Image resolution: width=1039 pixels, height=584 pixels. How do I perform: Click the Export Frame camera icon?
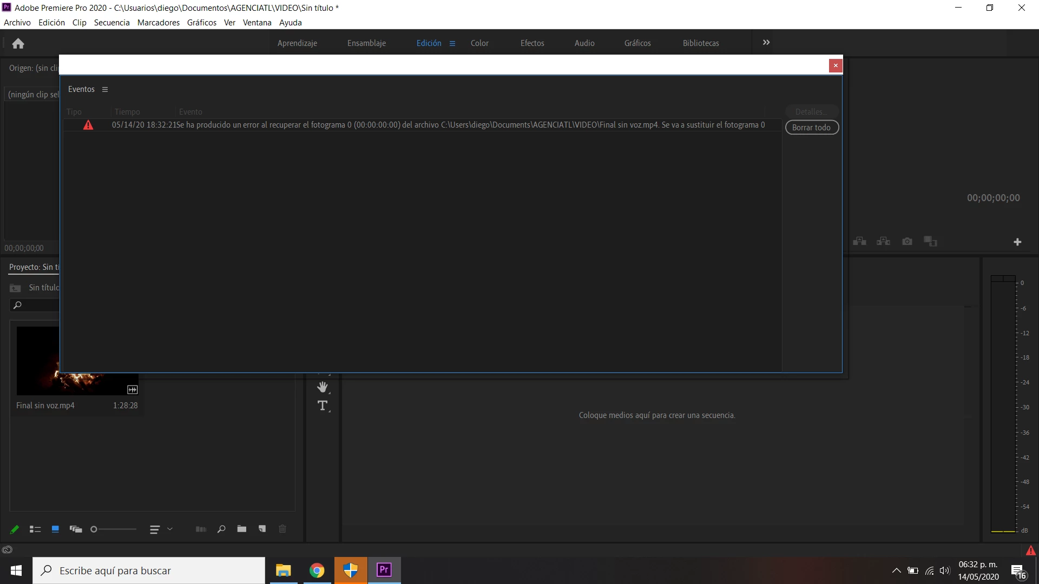pyautogui.click(x=907, y=241)
